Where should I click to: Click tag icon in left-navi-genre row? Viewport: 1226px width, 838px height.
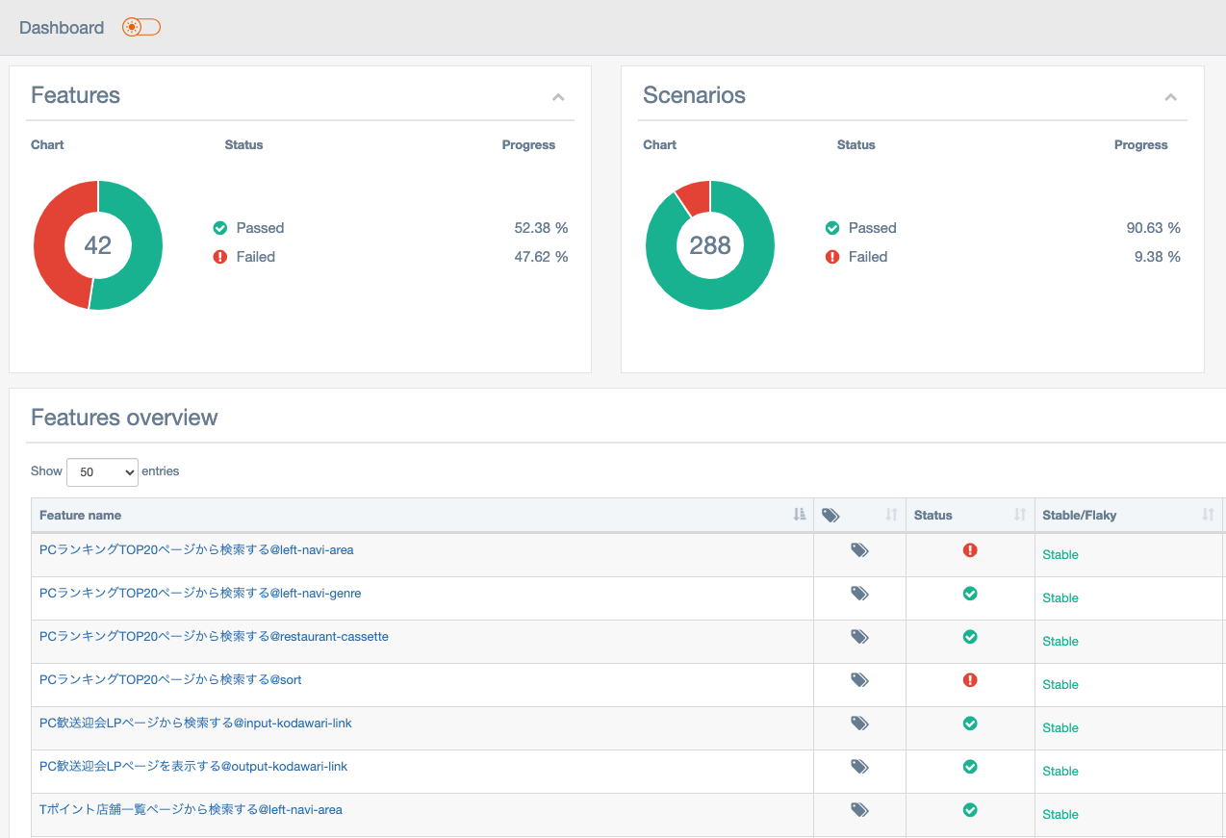coord(859,594)
